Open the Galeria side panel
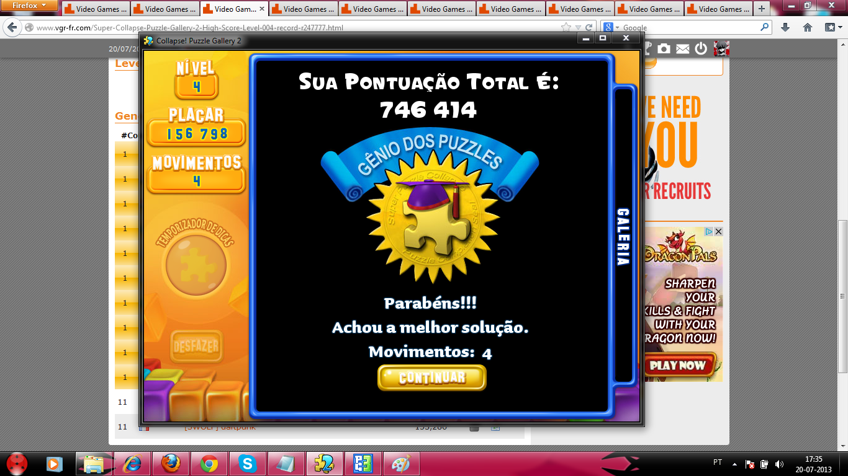Image resolution: width=848 pixels, height=476 pixels. click(623, 237)
